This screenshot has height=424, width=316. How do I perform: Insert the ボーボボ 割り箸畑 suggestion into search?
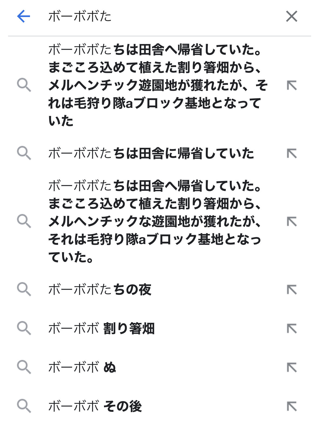[291, 329]
